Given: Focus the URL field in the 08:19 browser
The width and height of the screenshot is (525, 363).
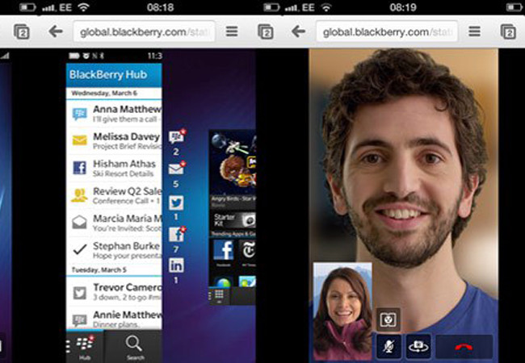Looking at the screenshot, I should pyautogui.click(x=387, y=31).
